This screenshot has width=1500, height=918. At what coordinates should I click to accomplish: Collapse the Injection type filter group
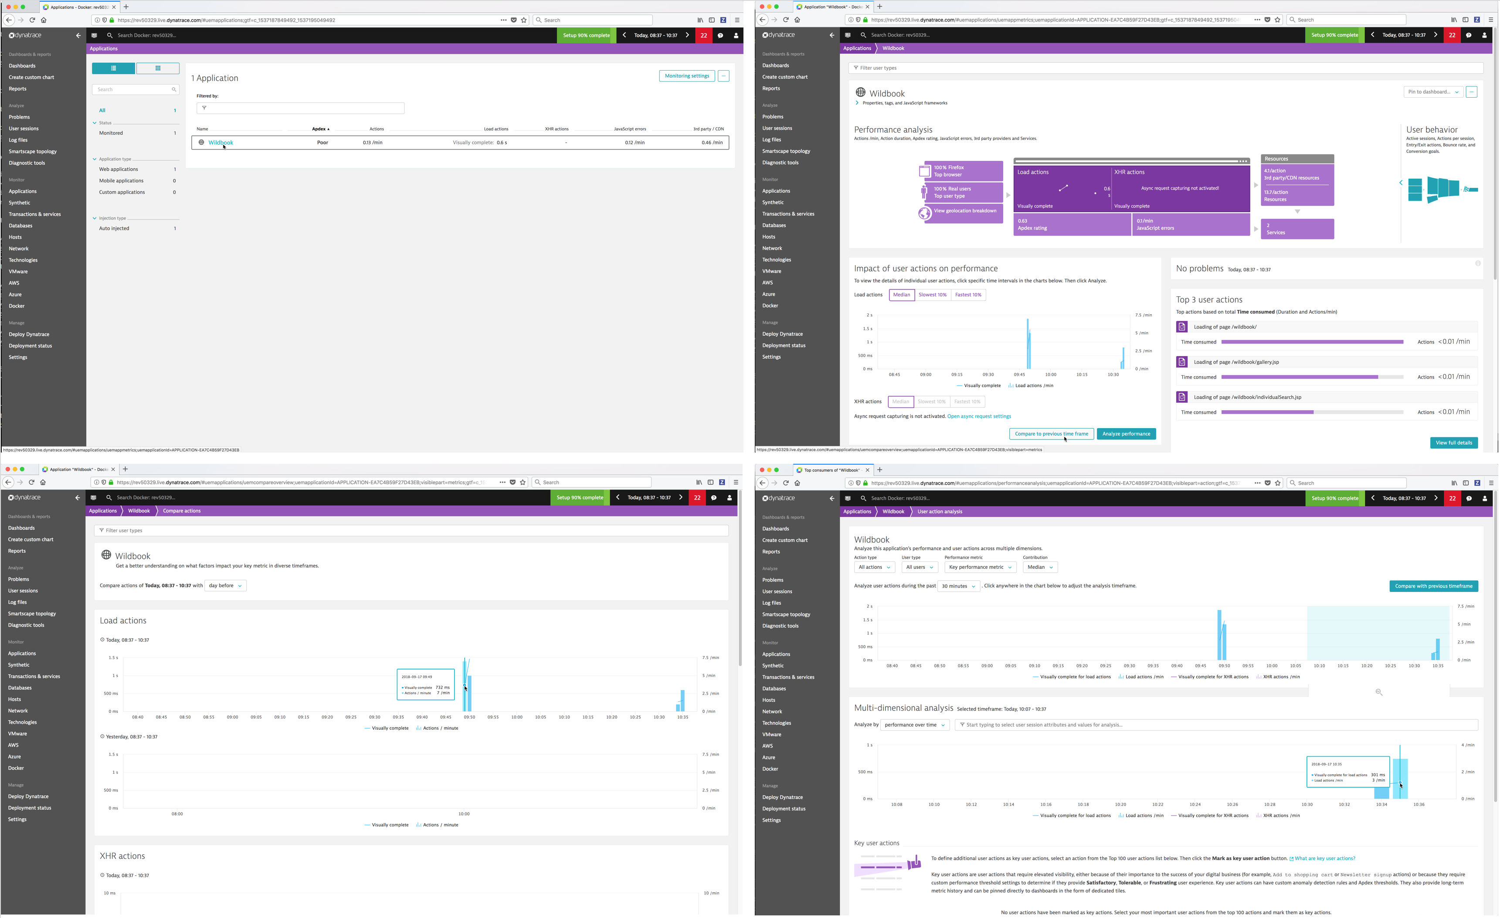click(95, 218)
